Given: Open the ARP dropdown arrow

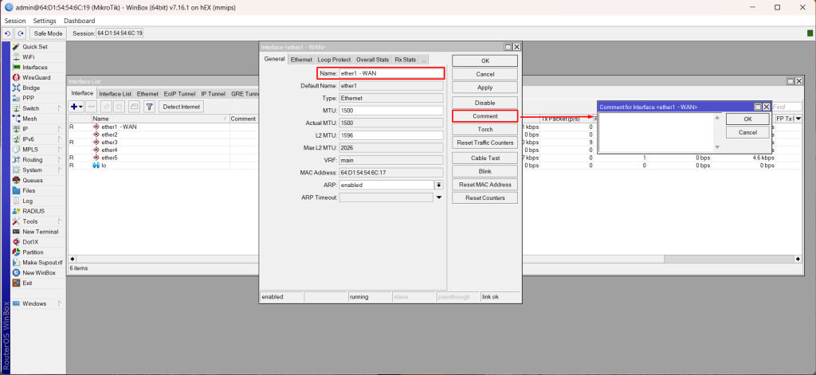Looking at the screenshot, I should (x=439, y=185).
